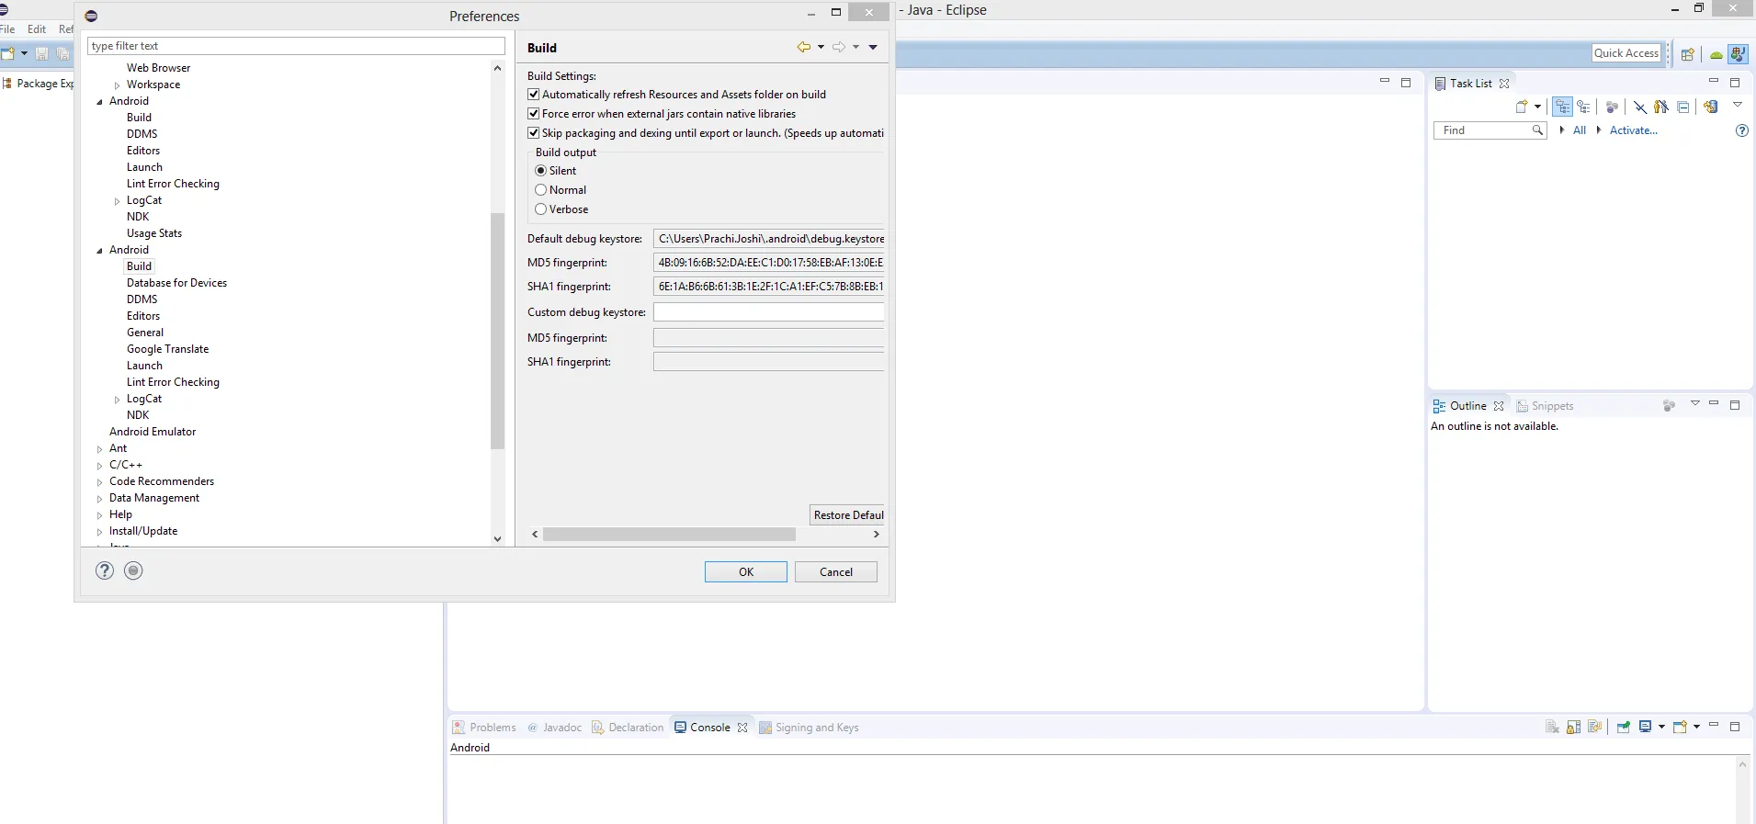Pin the Console view
The height and width of the screenshot is (824, 1756).
(x=1623, y=727)
